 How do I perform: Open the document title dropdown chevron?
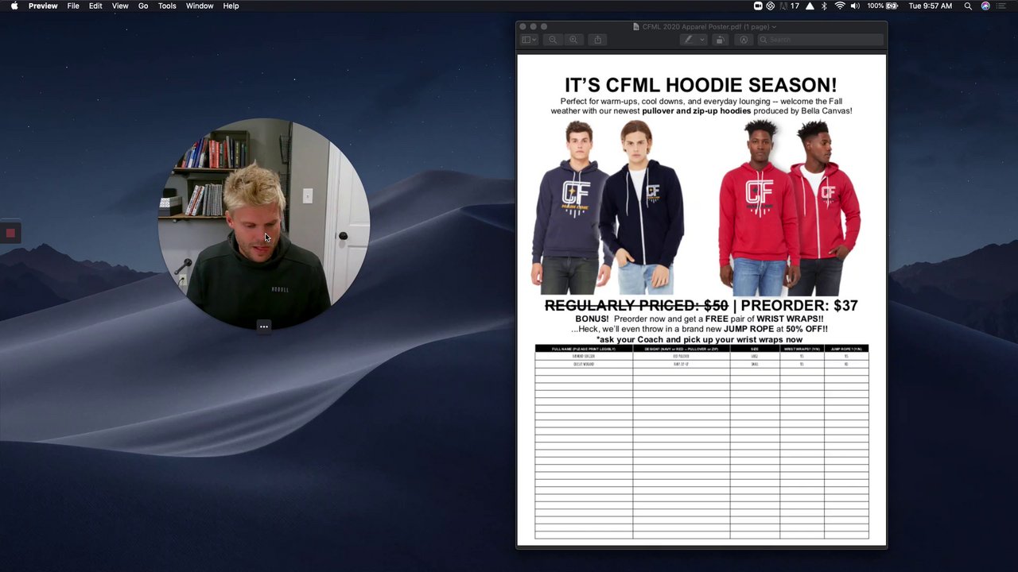click(774, 27)
